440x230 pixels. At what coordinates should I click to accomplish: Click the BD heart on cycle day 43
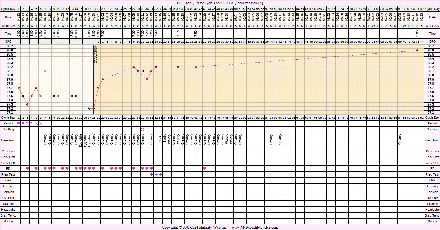(x=204, y=168)
